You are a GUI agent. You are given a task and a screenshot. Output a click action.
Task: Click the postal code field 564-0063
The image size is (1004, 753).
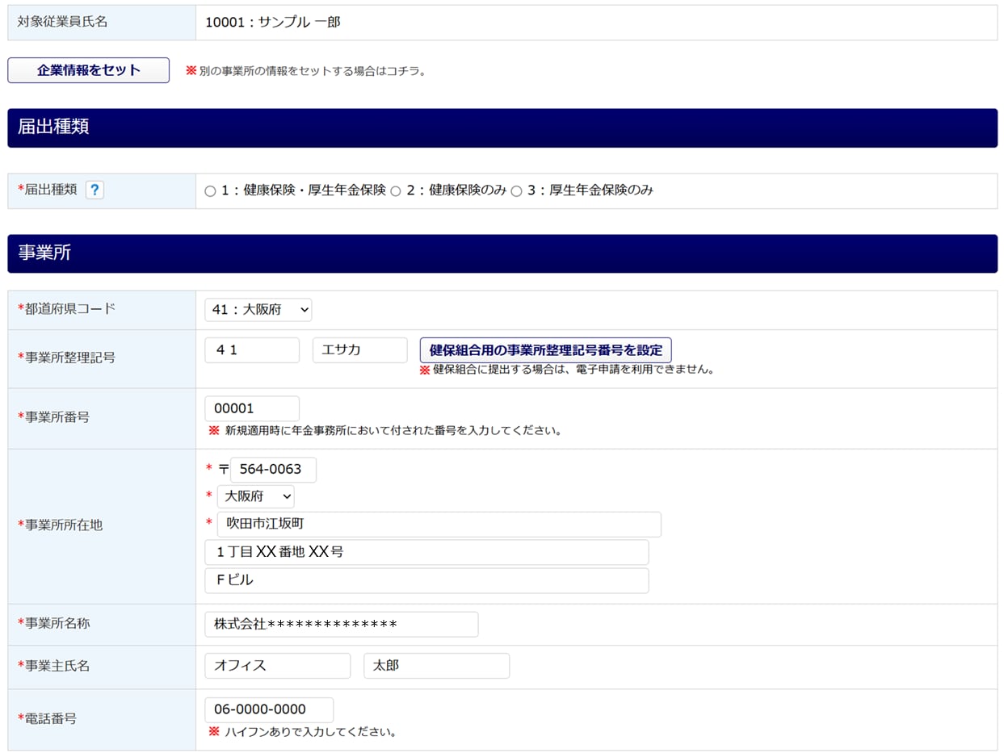[273, 470]
